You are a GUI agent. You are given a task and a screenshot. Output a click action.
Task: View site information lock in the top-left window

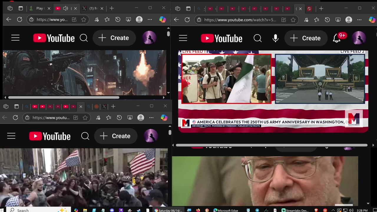31,20
